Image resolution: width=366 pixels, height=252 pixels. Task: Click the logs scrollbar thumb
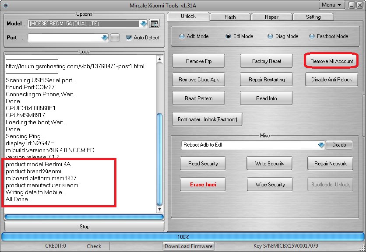(x=159, y=160)
